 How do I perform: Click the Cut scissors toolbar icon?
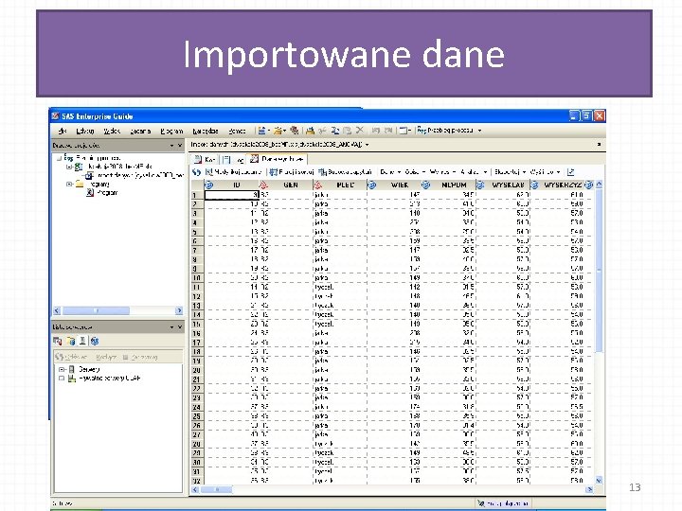322,130
